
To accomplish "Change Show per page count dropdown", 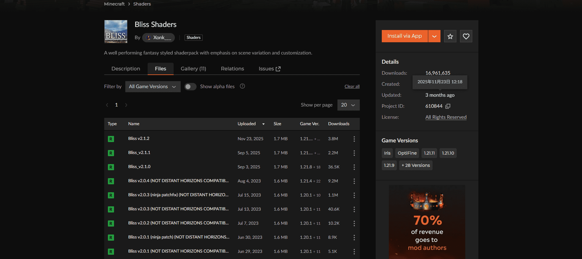I will pos(348,105).
